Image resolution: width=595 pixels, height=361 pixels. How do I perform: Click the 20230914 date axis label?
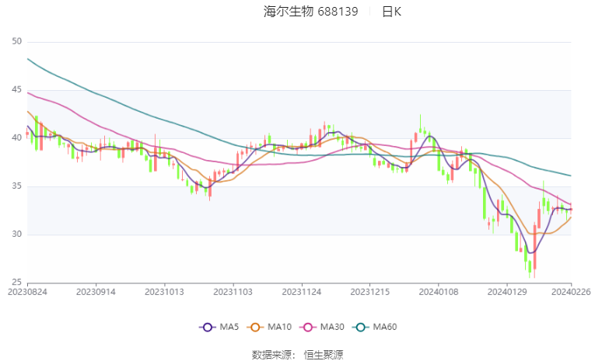(x=96, y=292)
